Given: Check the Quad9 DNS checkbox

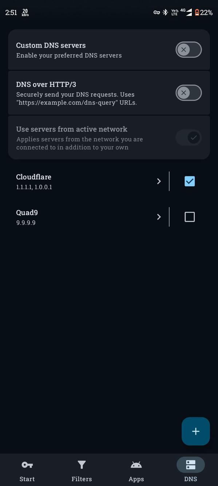Looking at the screenshot, I should tap(190, 217).
